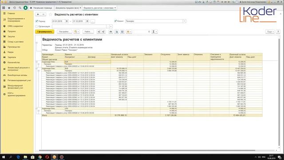Open help question mark button
284x160 pixels.
point(278,32)
